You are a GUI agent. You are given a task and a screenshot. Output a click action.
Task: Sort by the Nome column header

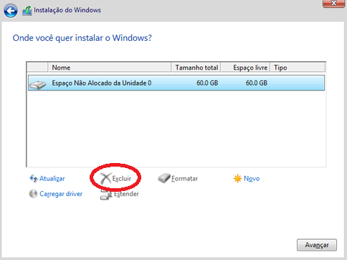pos(110,68)
